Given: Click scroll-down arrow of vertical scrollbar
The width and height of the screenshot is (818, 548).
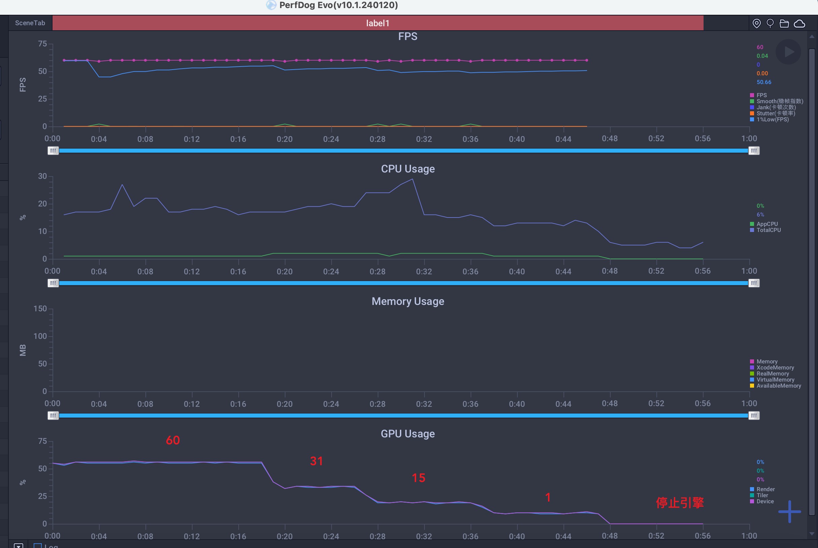Looking at the screenshot, I should pos(812,534).
